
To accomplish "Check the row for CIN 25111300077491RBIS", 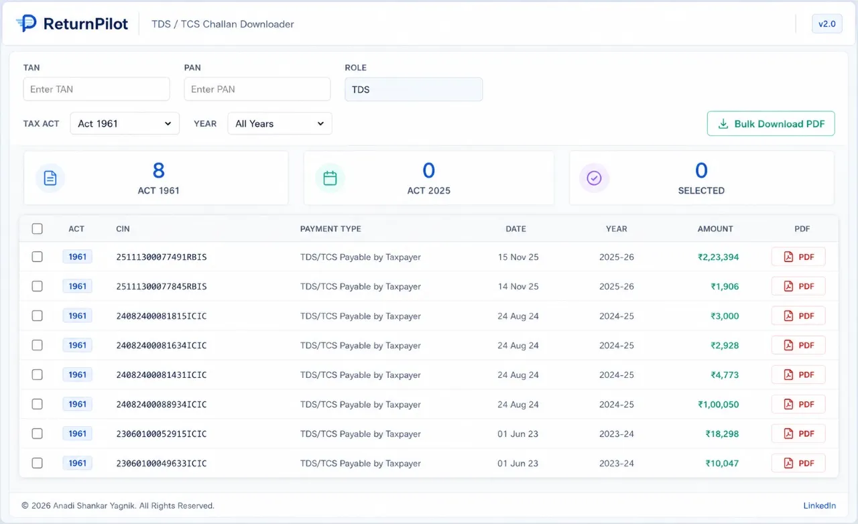I will [x=38, y=257].
